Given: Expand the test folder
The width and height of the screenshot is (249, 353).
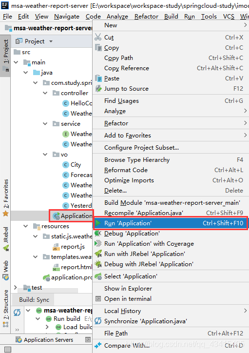Looking at the screenshot, I should tap(16, 288).
